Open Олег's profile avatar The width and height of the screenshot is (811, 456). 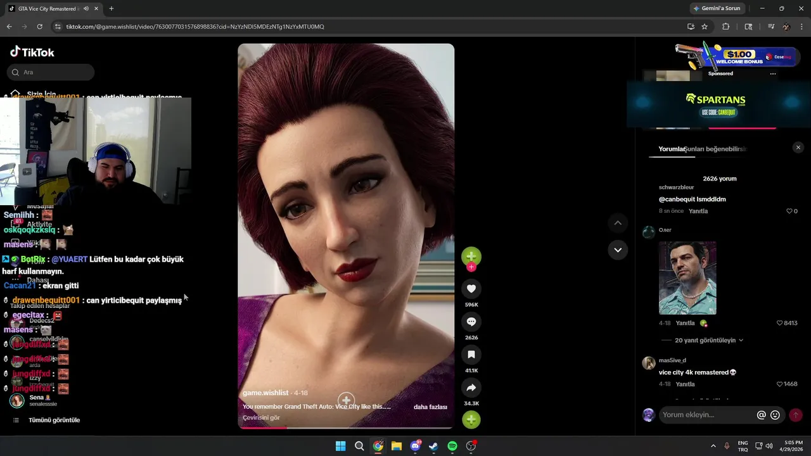[x=649, y=232]
